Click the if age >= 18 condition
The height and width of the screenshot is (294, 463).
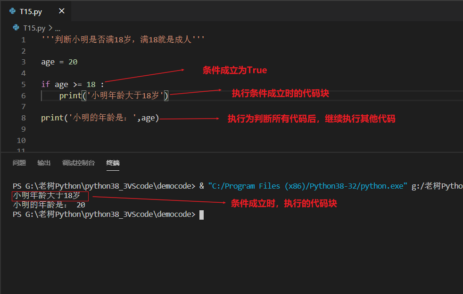[x=71, y=84]
